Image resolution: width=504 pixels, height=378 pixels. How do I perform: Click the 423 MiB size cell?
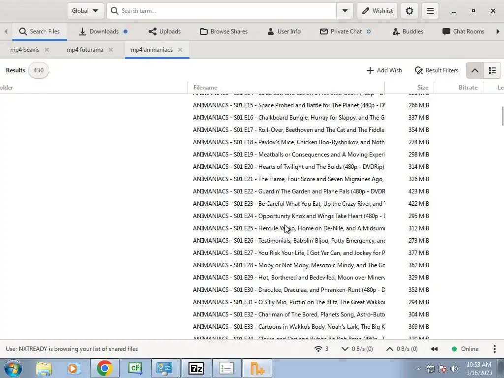[418, 191]
